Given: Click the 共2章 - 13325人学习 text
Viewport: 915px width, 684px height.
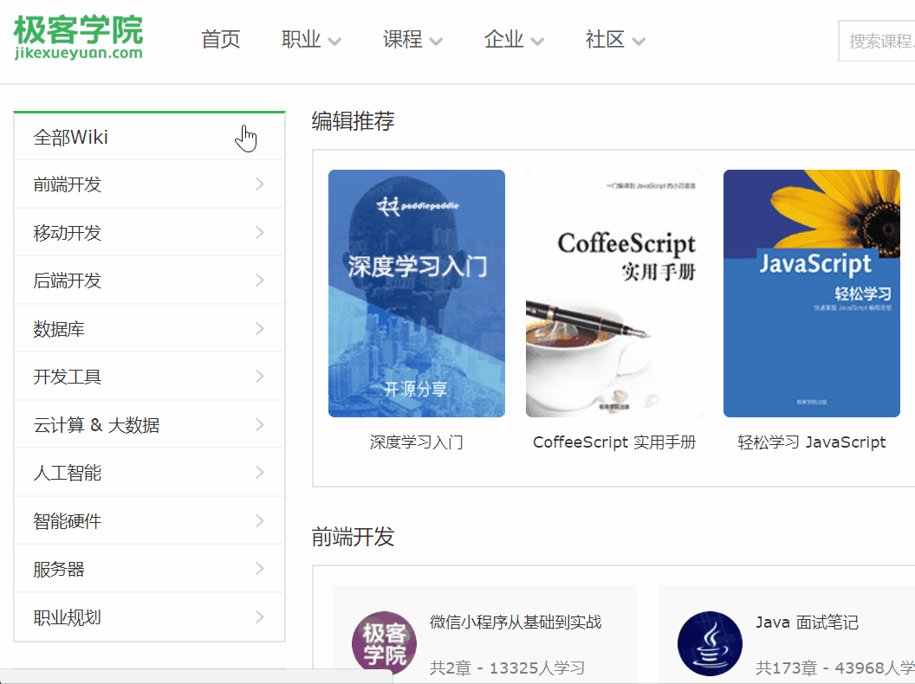Looking at the screenshot, I should pos(507,668).
